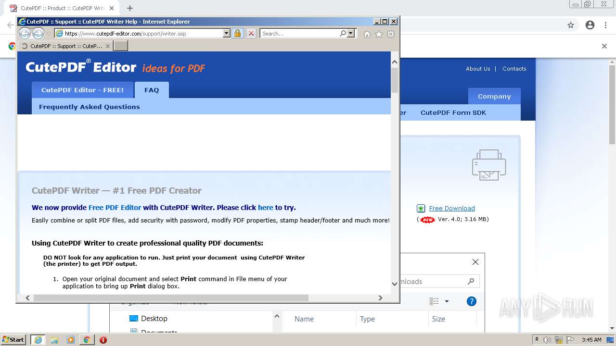The width and height of the screenshot is (616, 346).
Task: Open Action Center flag icon
Action: point(570,340)
